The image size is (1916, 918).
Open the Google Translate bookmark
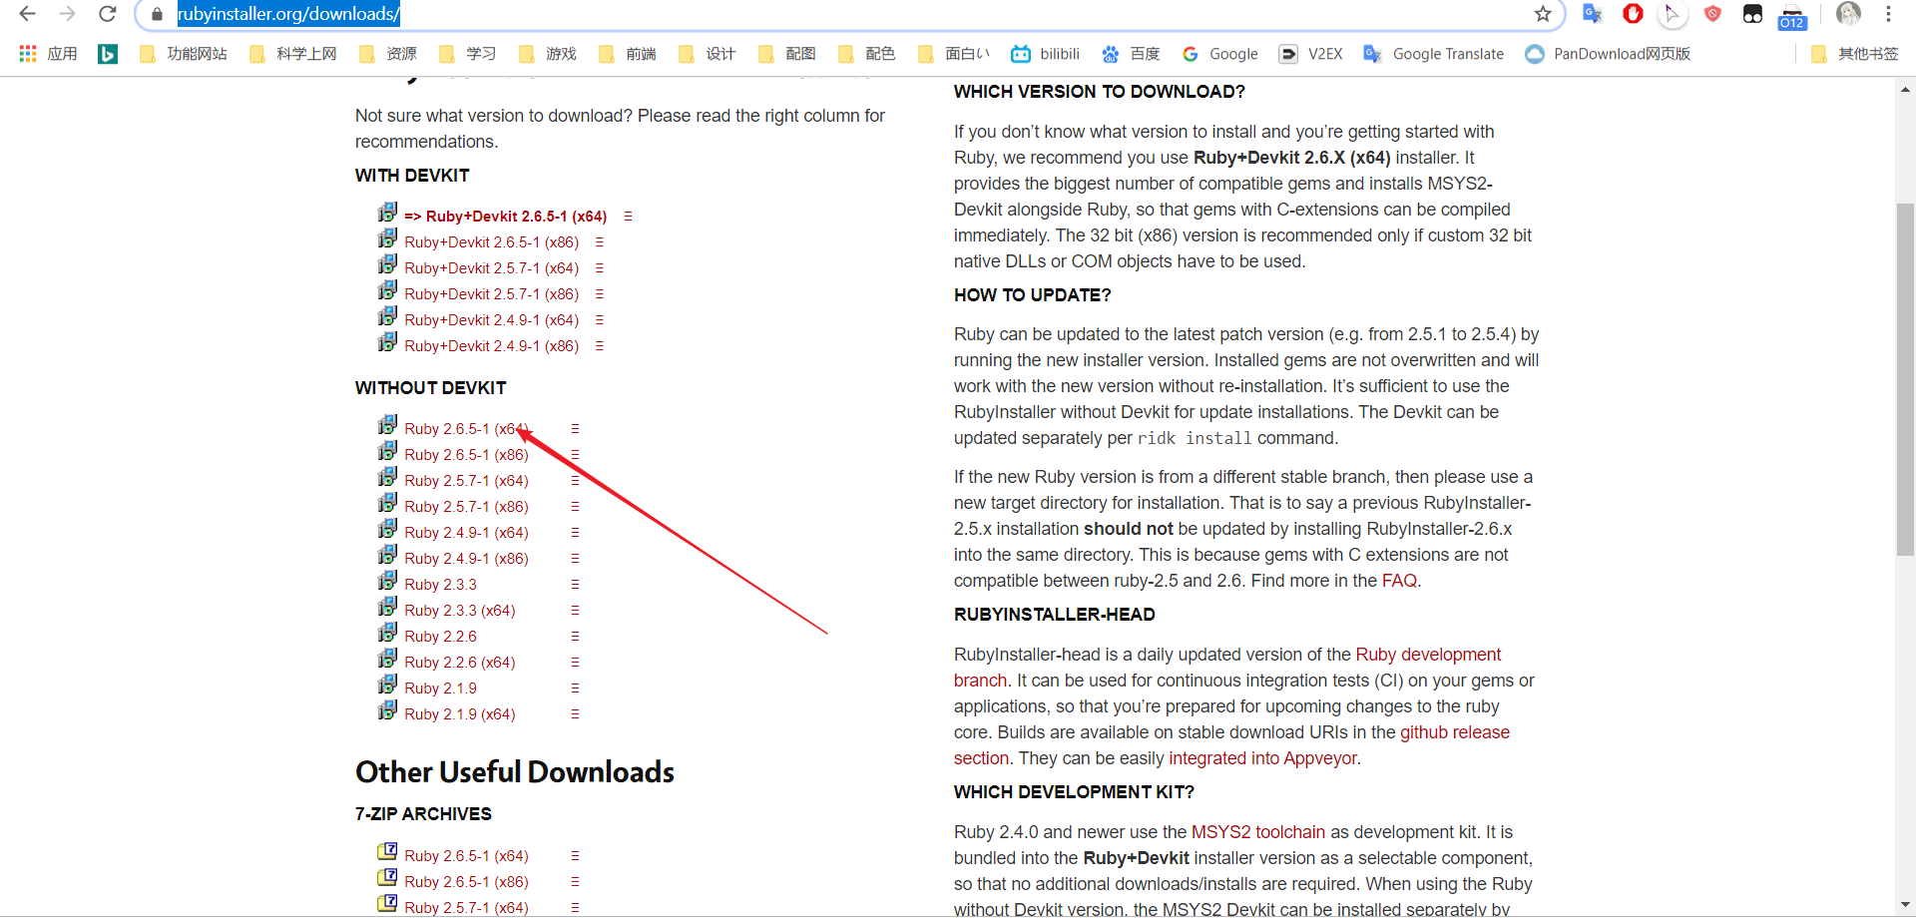pos(1434,54)
